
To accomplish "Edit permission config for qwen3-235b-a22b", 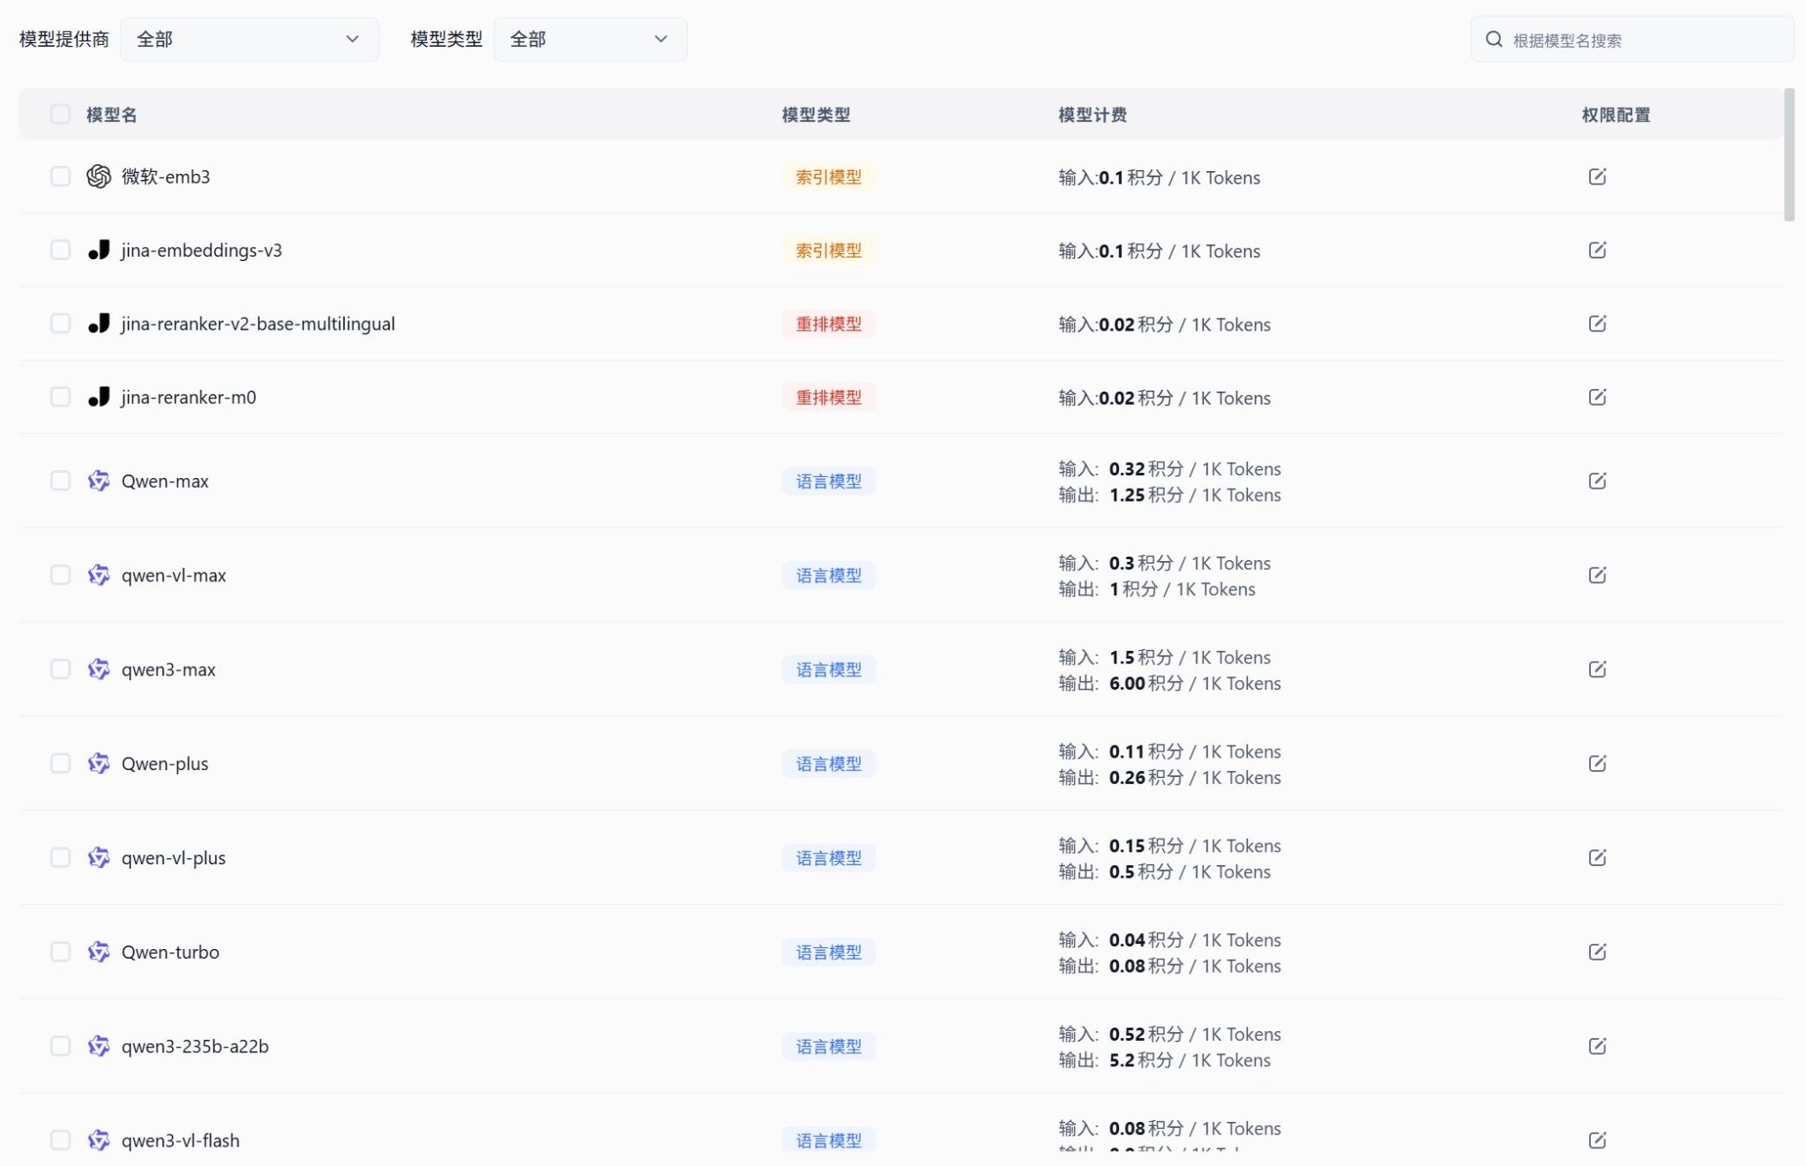I will (1599, 1046).
